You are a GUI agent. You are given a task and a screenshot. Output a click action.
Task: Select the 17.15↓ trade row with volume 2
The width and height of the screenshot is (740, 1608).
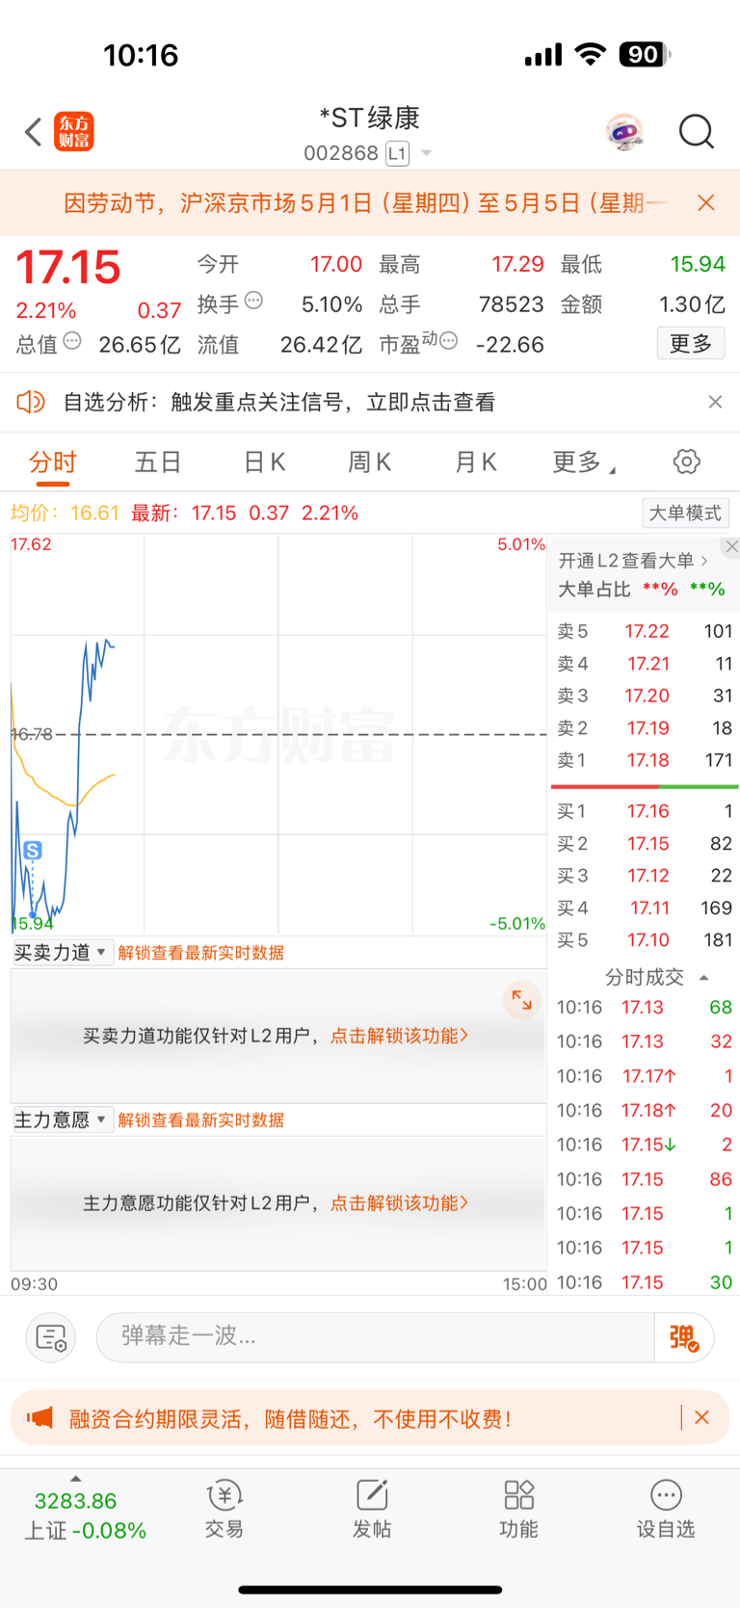[x=645, y=1145]
